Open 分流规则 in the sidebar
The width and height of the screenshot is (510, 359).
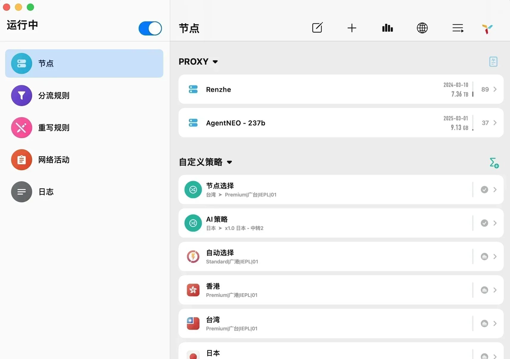84,96
